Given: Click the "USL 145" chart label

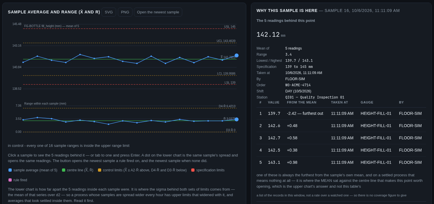Looking at the screenshot, I should pos(230,27).
